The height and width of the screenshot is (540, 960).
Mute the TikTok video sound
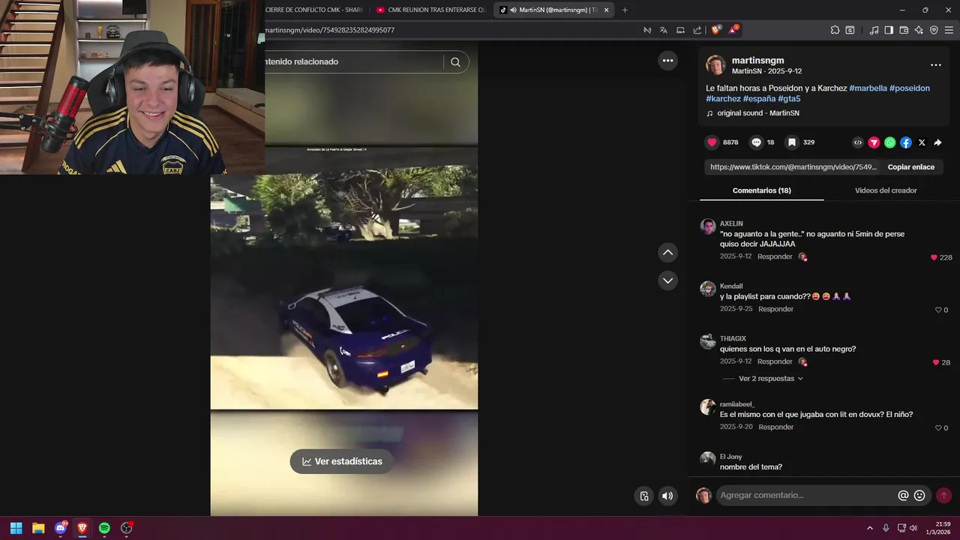pos(667,496)
